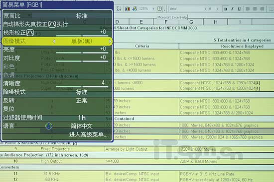Image resolution: width=274 pixels, height=182 pixels.
Task: Click the 语言 简体中文 menu row
Action: 57,126
